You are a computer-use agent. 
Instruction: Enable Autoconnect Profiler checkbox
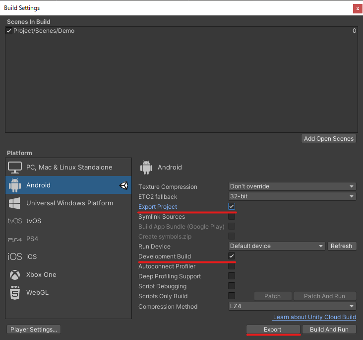click(232, 266)
